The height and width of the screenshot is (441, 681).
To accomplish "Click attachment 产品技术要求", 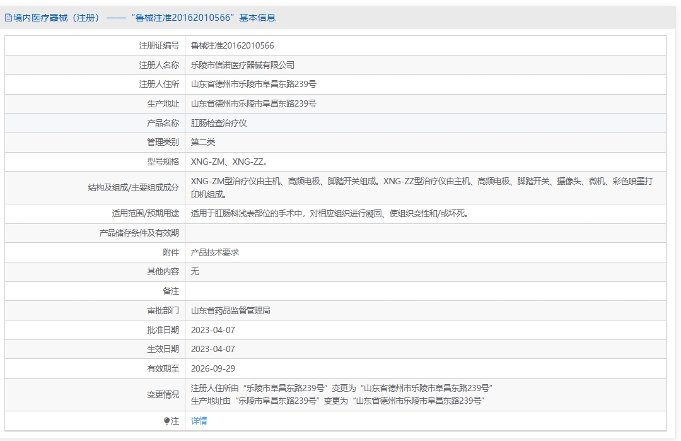I will pos(215,252).
